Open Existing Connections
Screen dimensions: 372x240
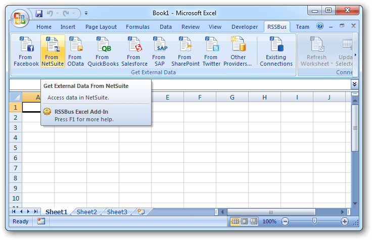[276, 51]
